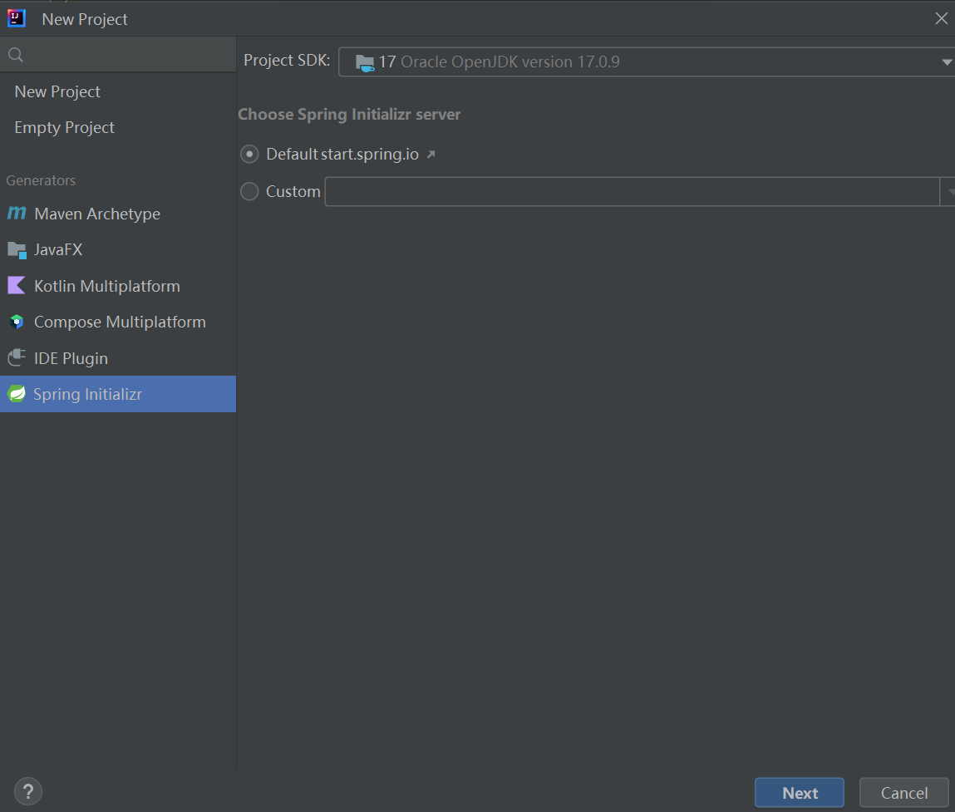Click the Choose Spring Initializr server heading
This screenshot has height=812, width=955.
[x=349, y=115]
